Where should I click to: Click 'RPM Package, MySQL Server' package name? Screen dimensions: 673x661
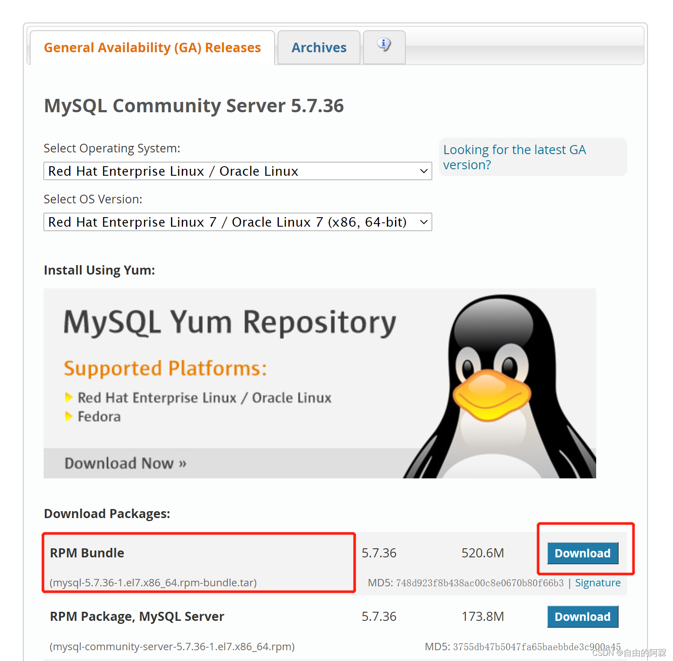[137, 617]
